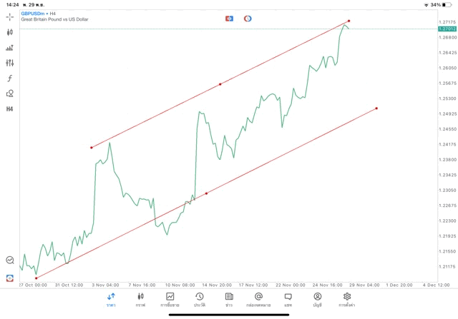Open the กล่องจดหมาย (Mailbox) tab
This screenshot has height=319, width=458.
(x=258, y=299)
